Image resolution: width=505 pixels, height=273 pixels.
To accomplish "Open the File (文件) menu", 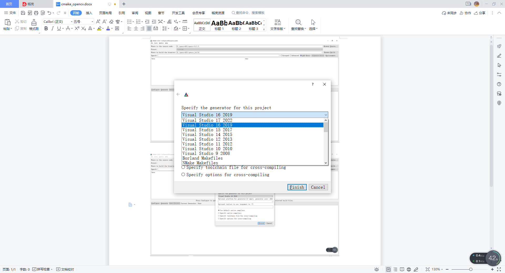I will pos(10,13).
